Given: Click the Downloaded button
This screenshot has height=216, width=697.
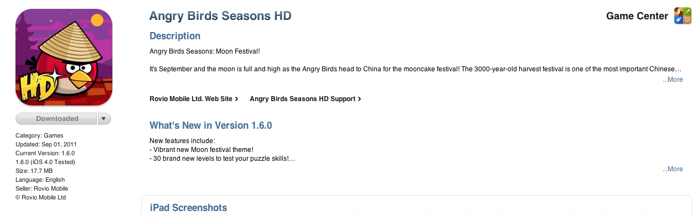Looking at the screenshot, I should pos(56,118).
